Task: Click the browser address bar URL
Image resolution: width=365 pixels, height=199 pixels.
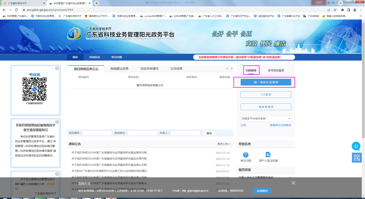Action: point(50,10)
